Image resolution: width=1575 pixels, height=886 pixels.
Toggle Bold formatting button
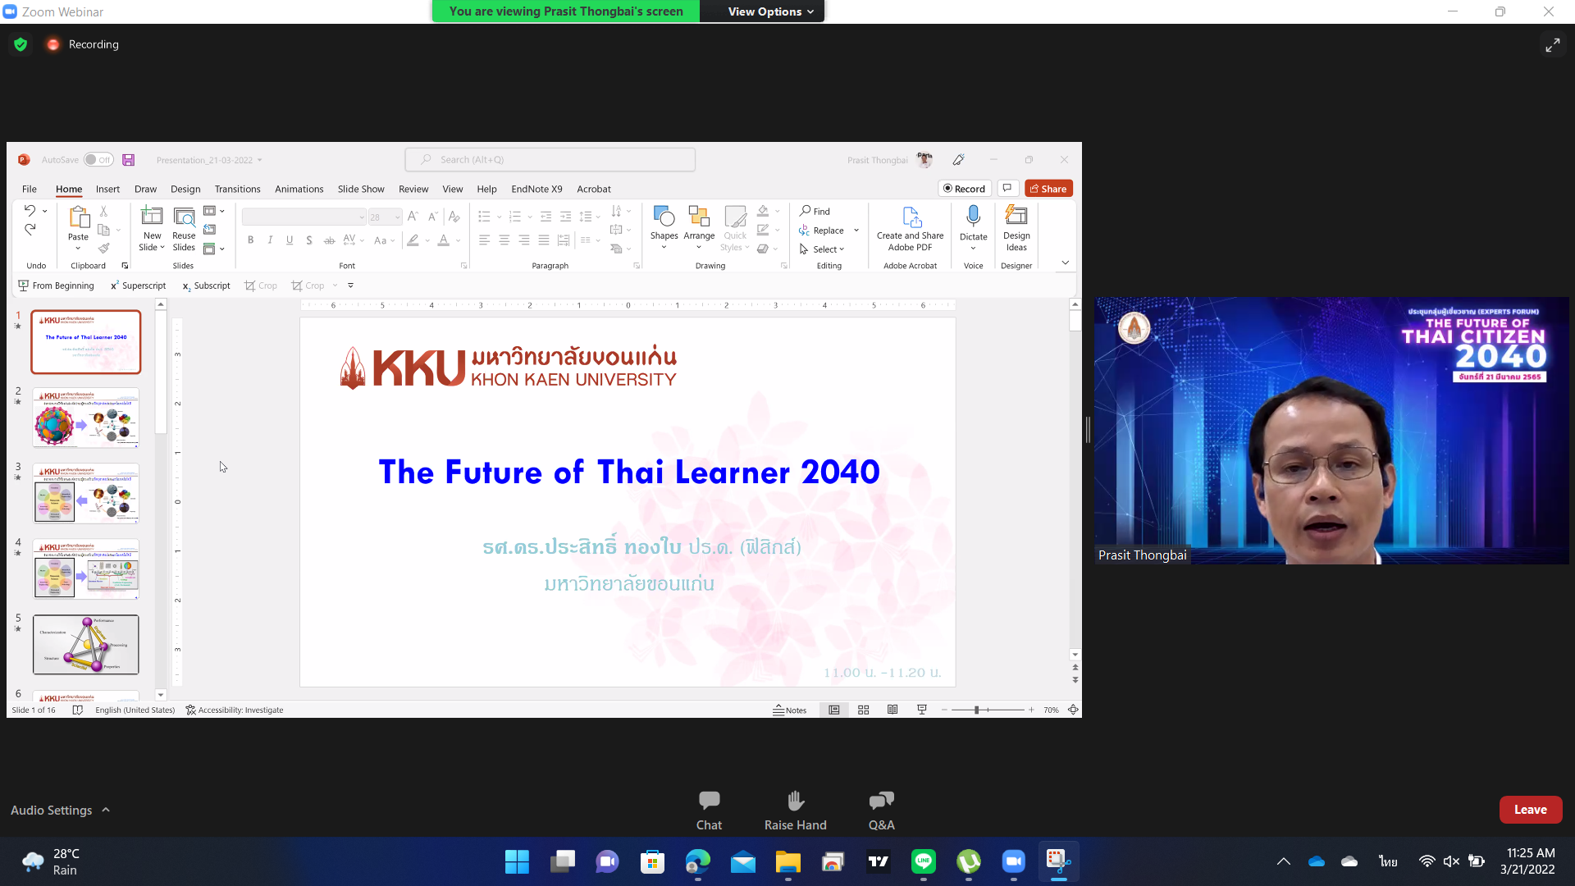(x=250, y=240)
